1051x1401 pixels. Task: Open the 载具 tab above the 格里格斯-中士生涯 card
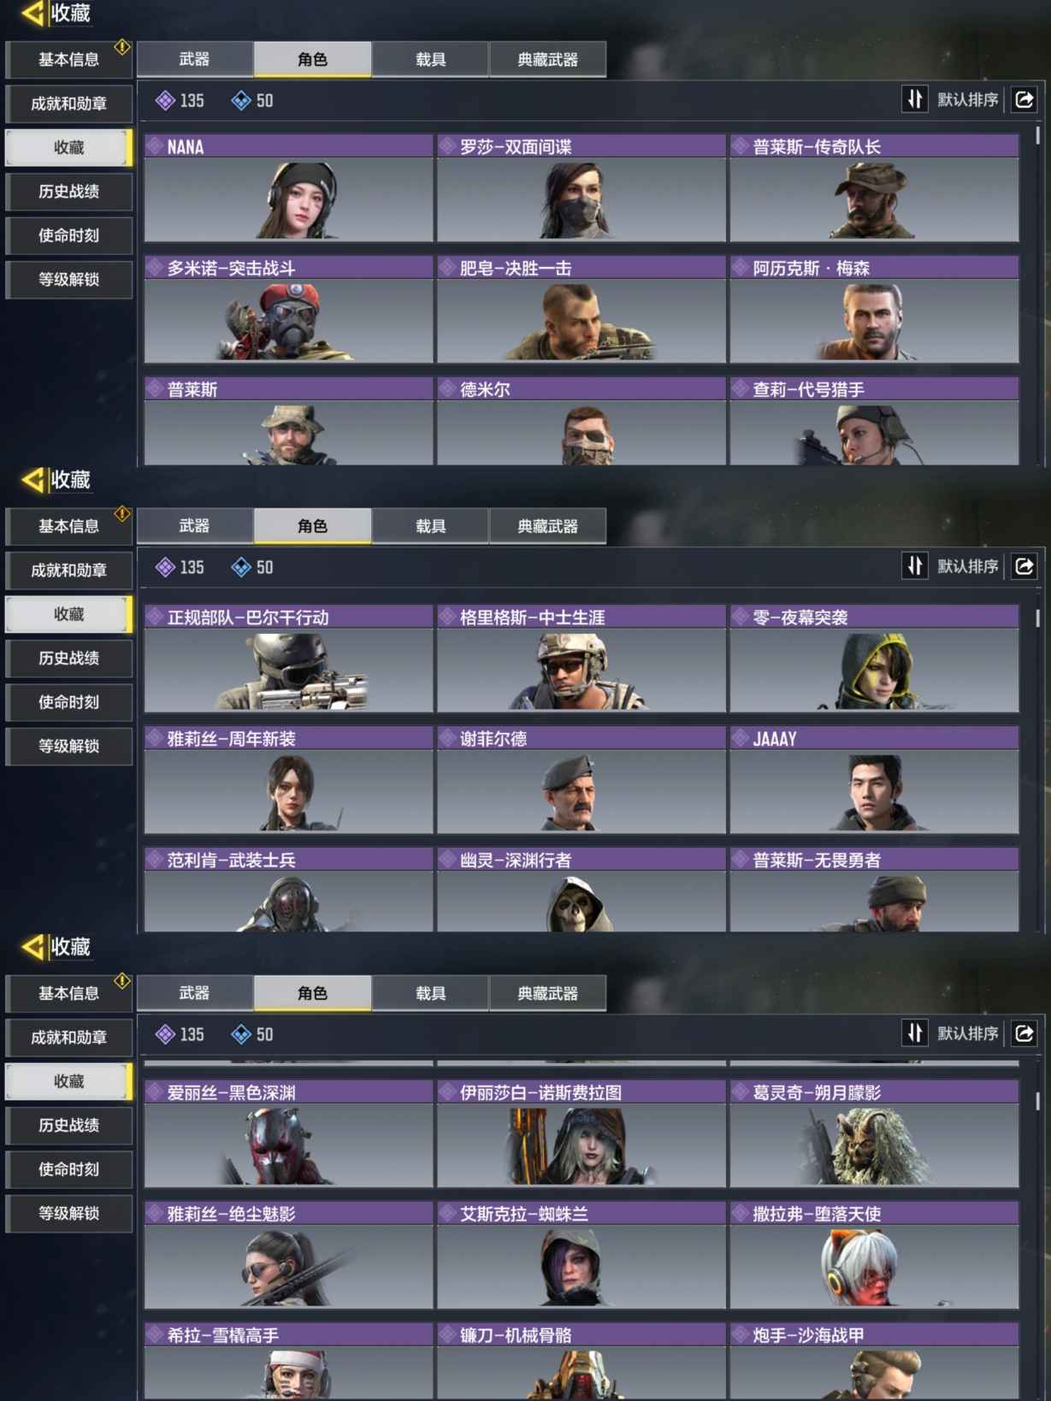tap(430, 526)
